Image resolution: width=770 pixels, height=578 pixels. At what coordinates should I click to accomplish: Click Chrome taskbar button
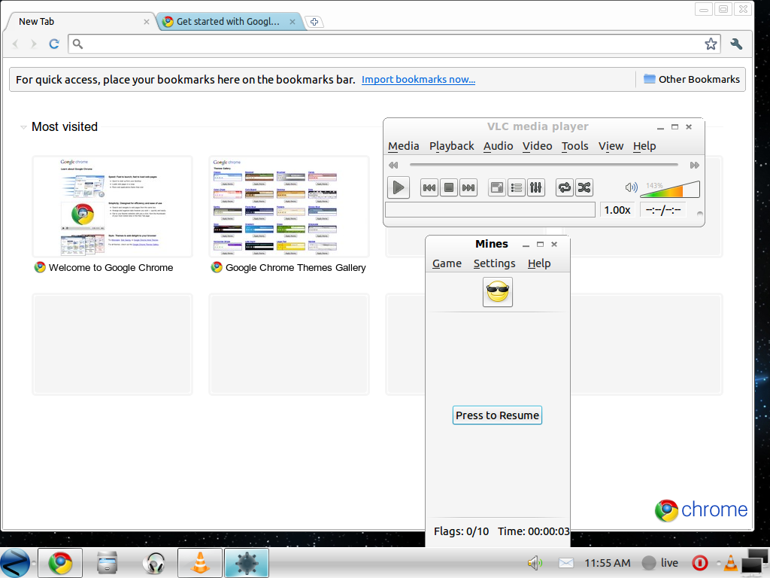[x=60, y=563]
